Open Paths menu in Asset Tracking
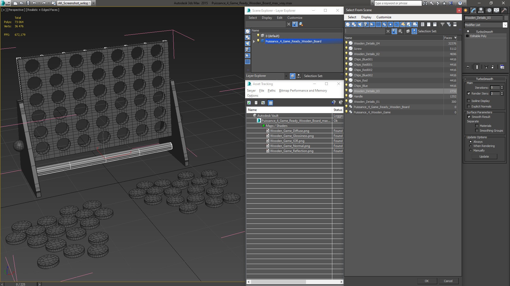Image resolution: width=510 pixels, height=286 pixels. 271,91
